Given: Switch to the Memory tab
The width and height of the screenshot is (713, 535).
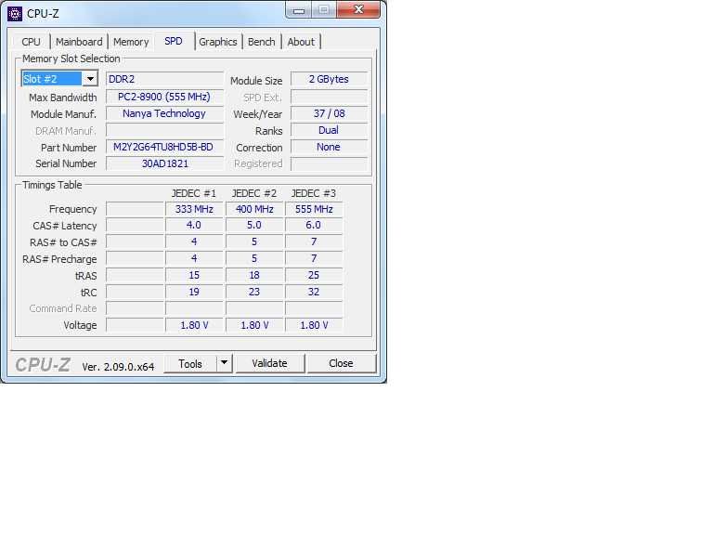Looking at the screenshot, I should click(x=131, y=42).
